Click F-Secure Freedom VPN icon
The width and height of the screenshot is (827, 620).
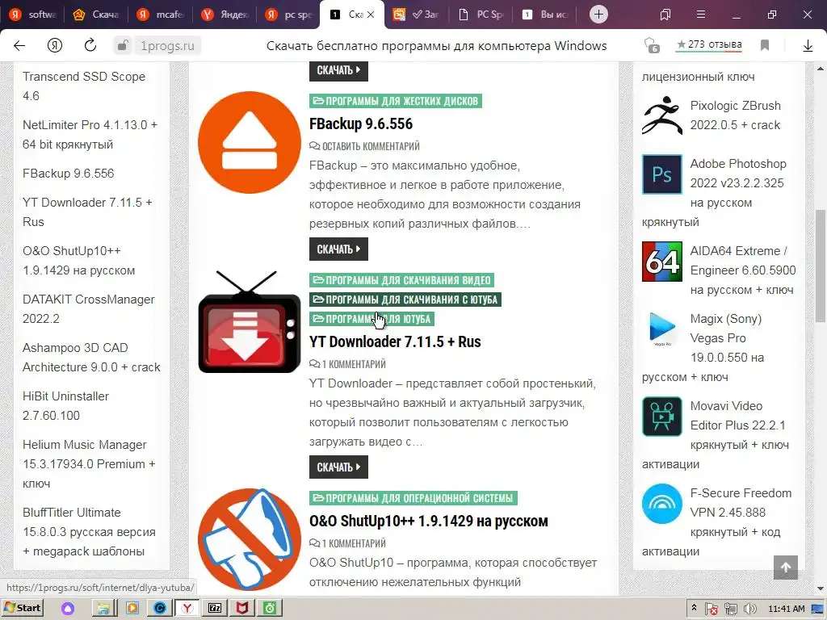662,504
